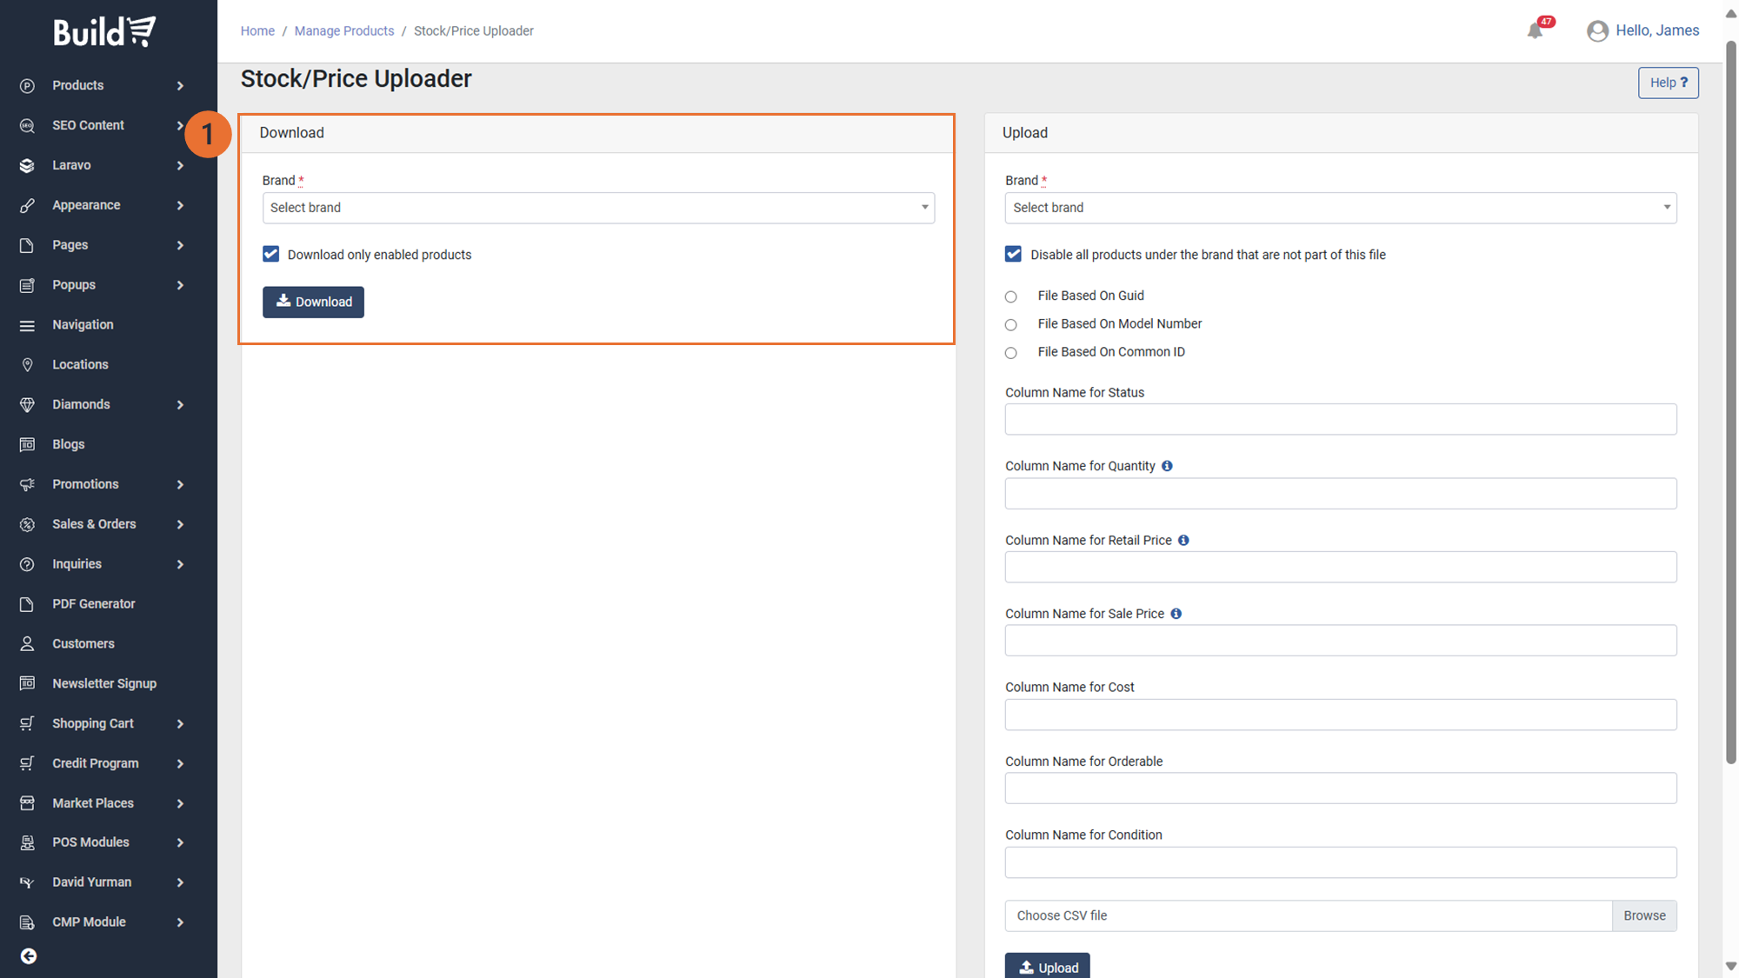This screenshot has width=1739, height=978.
Task: Click the Diamonds gem icon in sidebar
Action: 27,404
